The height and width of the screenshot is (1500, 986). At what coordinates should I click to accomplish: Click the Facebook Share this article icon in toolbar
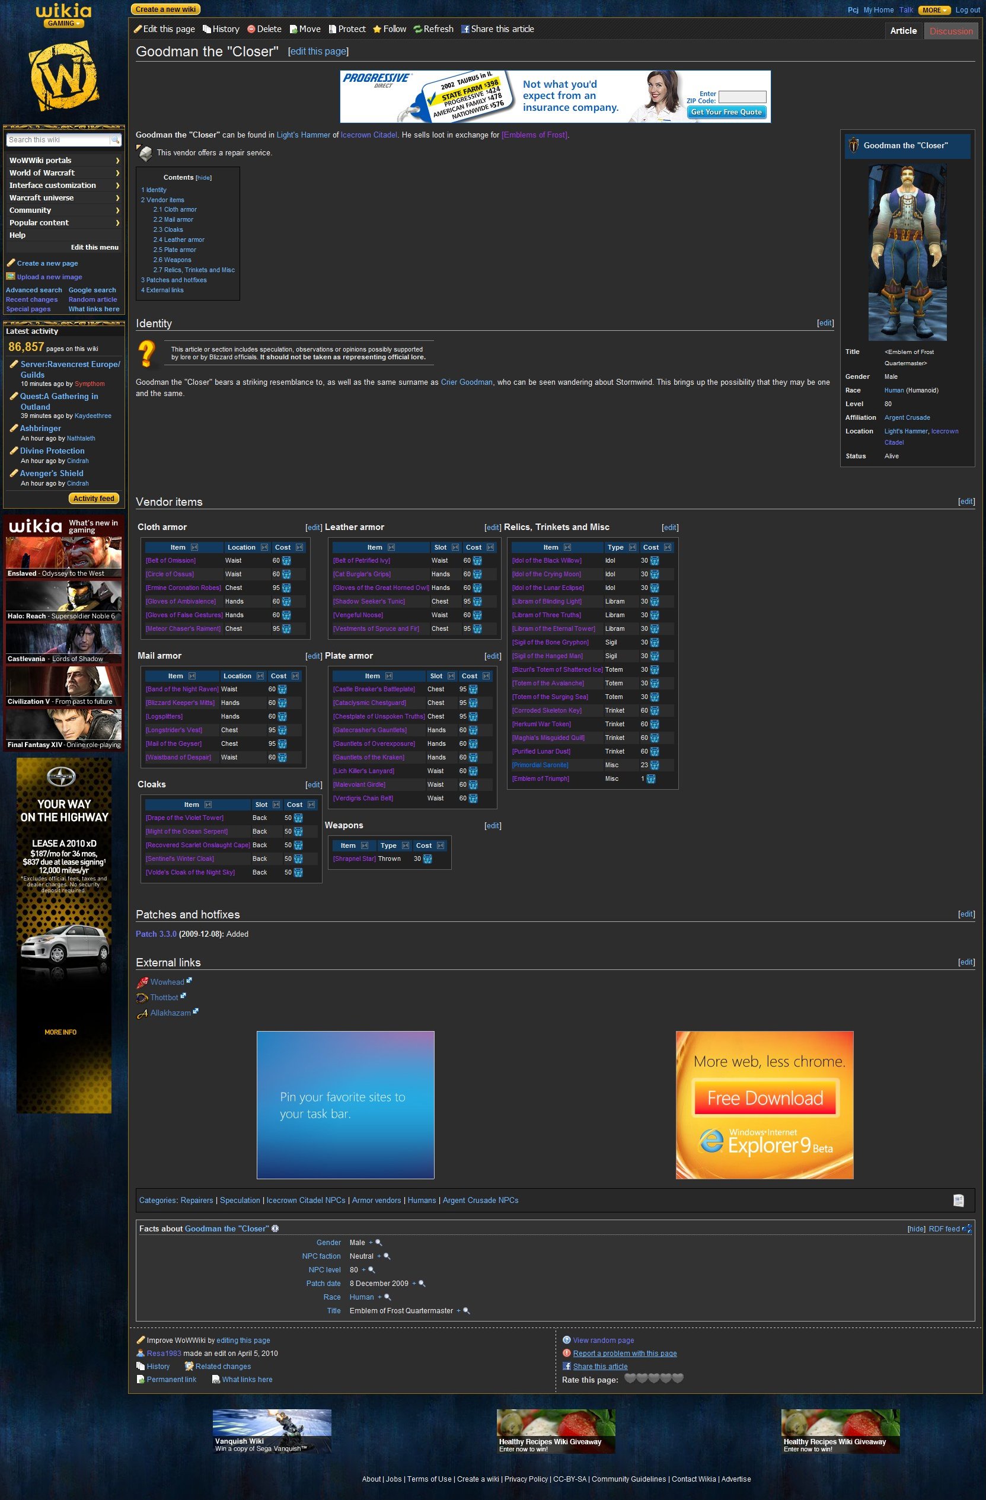(x=465, y=29)
